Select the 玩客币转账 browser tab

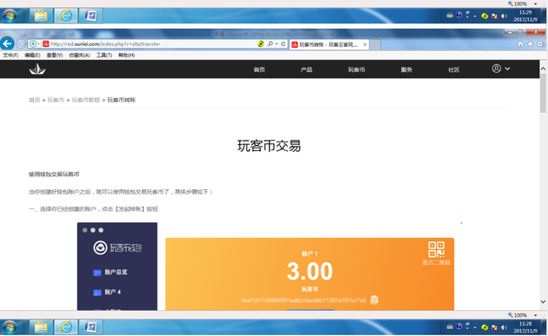[x=328, y=44]
